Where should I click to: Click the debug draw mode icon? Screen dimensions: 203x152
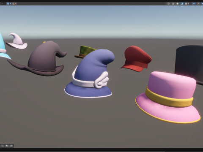(x=186, y=4)
